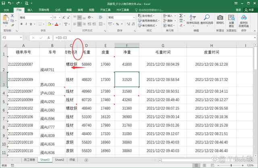Select the cell containing 41800
This screenshot has width=258, height=168.
(x=127, y=64)
